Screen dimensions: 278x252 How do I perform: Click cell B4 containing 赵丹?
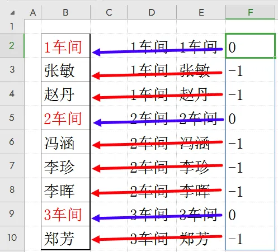point(65,94)
